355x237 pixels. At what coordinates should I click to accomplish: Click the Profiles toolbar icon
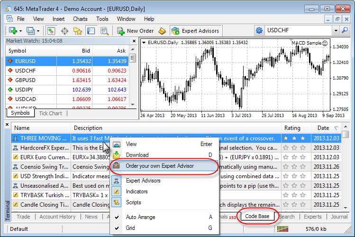(30, 30)
